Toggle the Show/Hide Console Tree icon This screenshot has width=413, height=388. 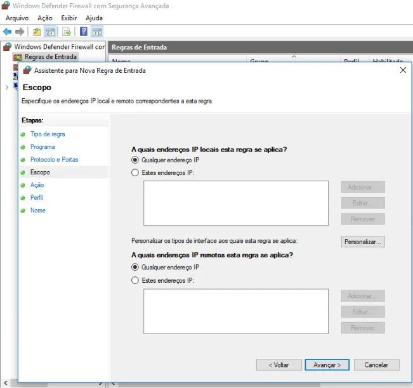click(50, 32)
